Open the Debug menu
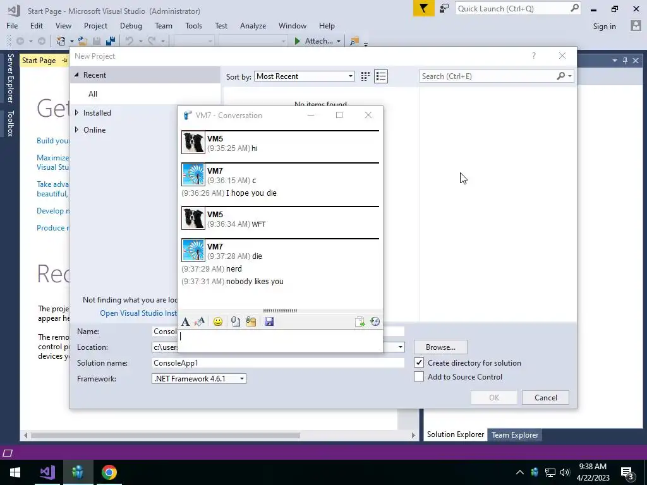The image size is (647, 485). [131, 25]
